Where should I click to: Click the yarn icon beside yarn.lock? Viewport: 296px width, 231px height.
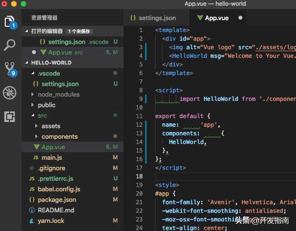(x=32, y=220)
